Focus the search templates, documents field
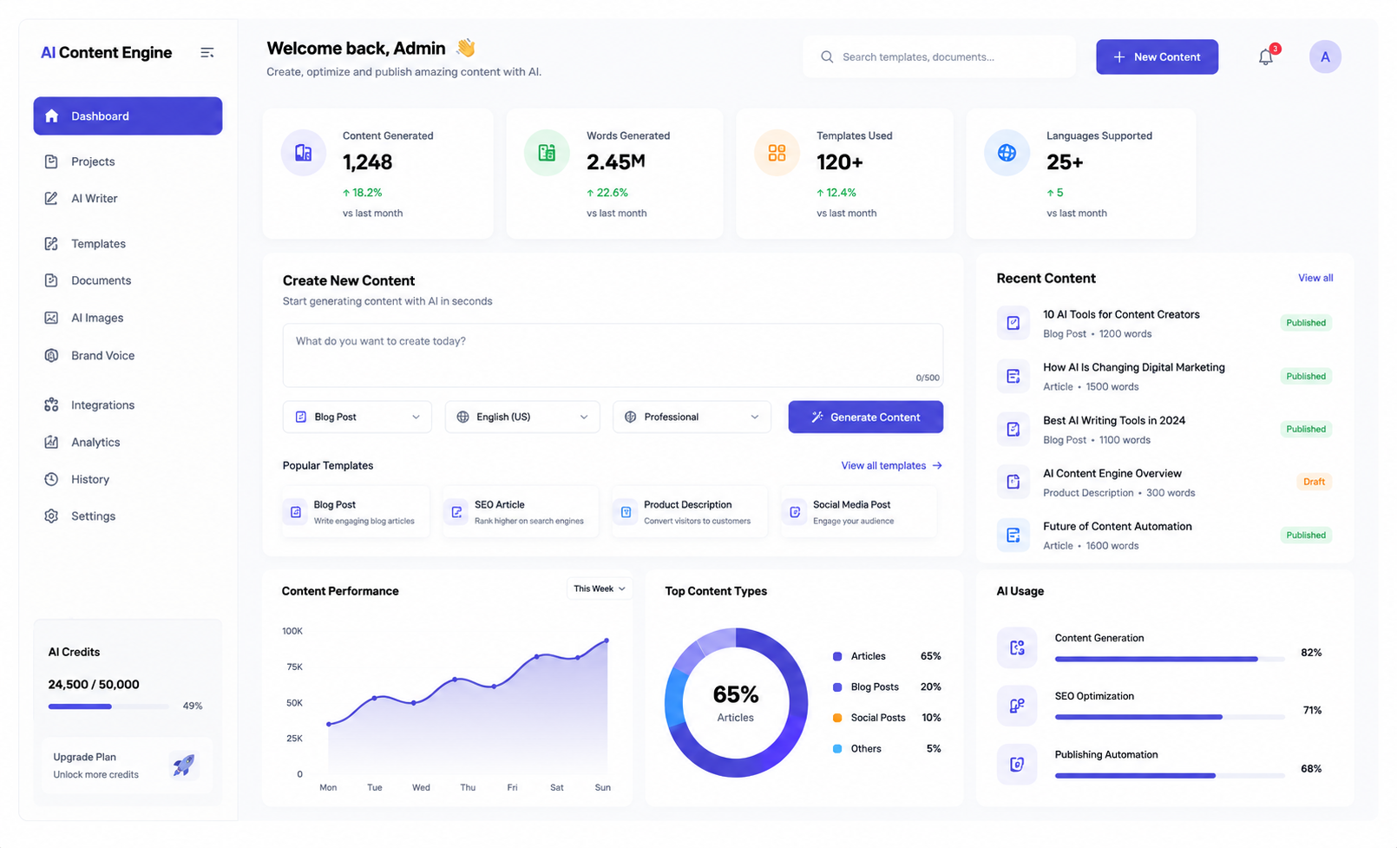 click(940, 57)
